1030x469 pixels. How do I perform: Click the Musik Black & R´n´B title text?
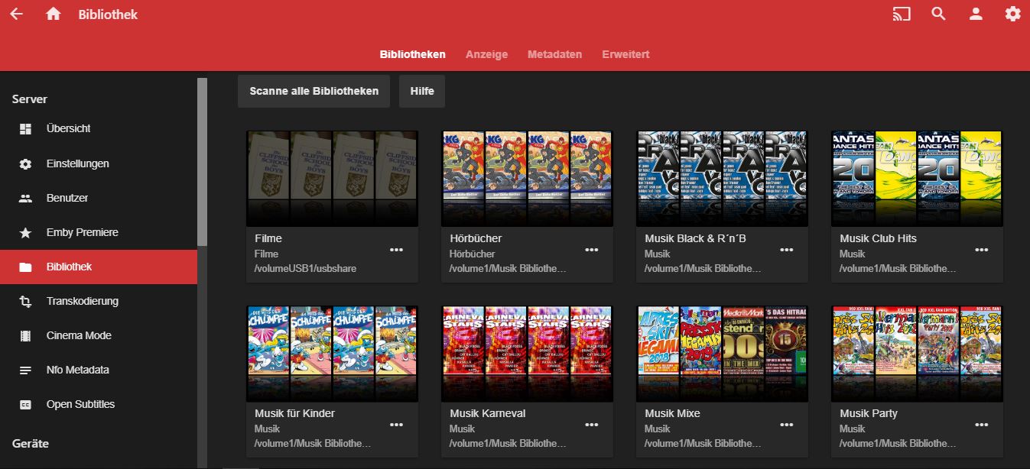[695, 238]
